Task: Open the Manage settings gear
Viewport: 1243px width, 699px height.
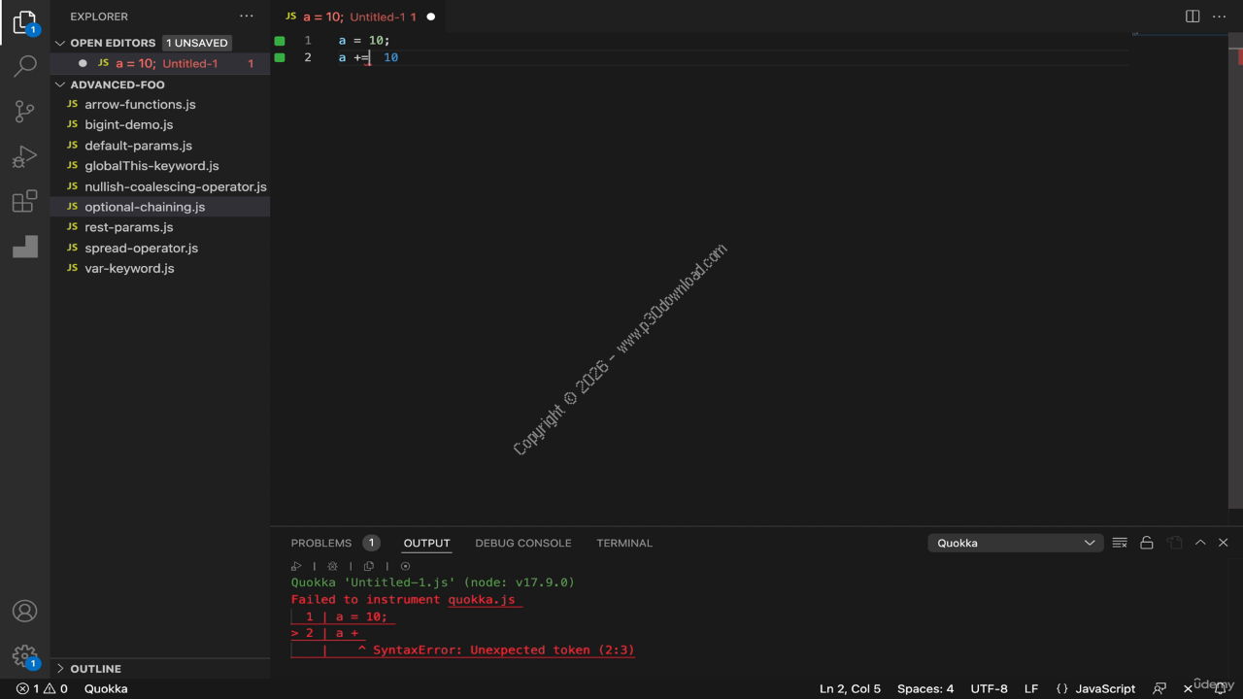Action: (25, 656)
